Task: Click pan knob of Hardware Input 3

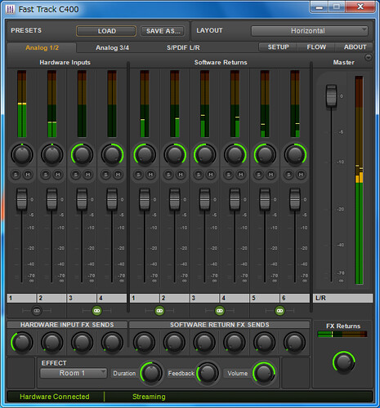Action: (82, 154)
